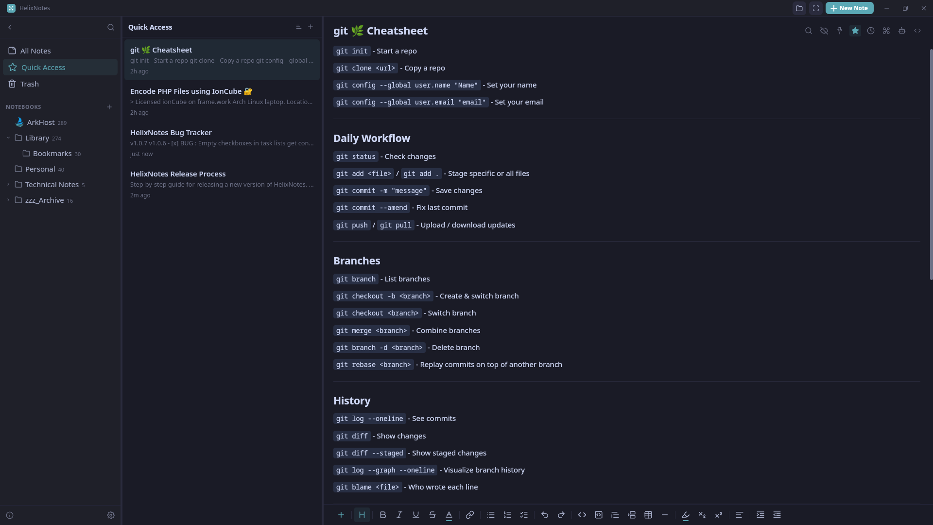Expand the zzz_Archive notebook
Image resolution: width=933 pixels, height=525 pixels.
(8, 200)
